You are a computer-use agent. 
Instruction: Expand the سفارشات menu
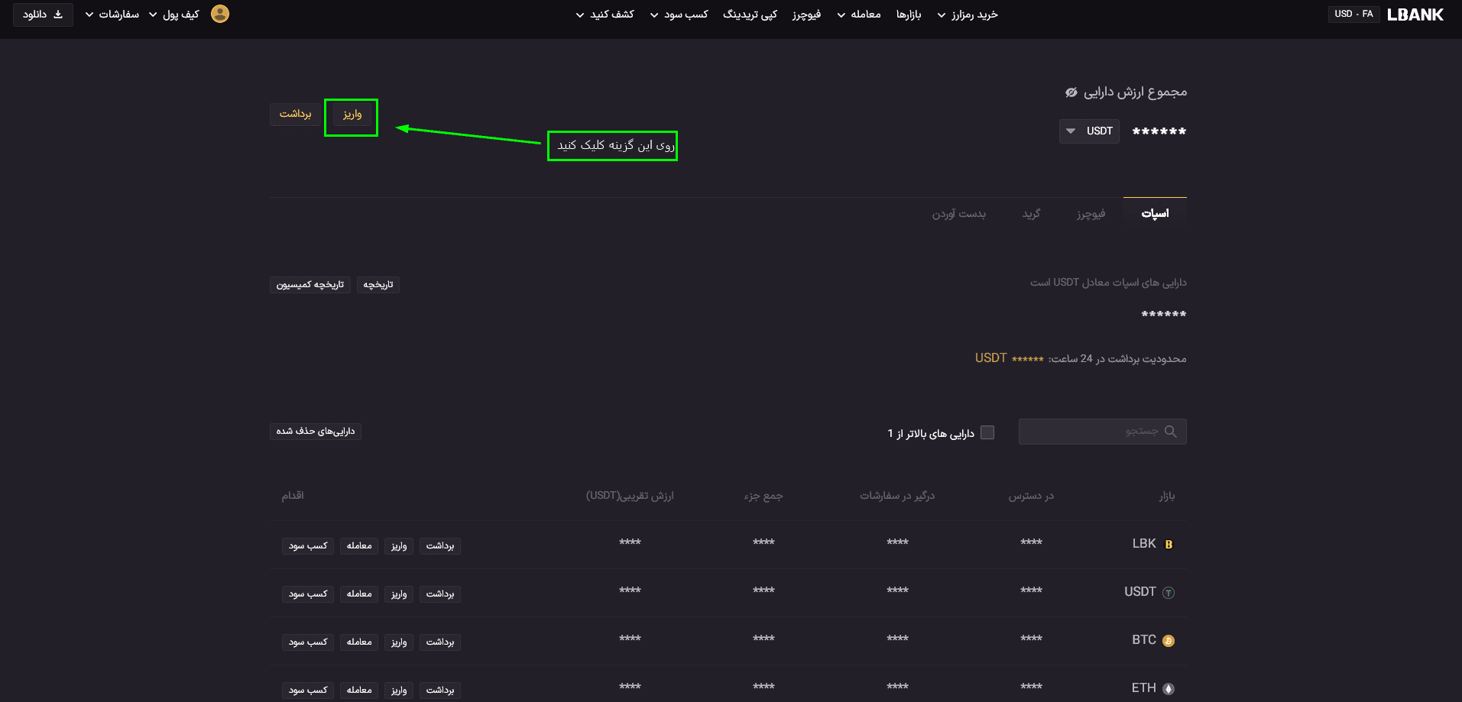[x=112, y=15]
